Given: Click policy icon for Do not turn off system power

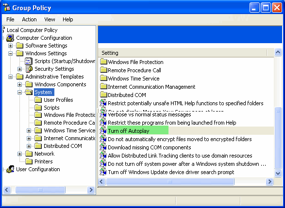Looking at the screenshot, I should [x=103, y=164].
